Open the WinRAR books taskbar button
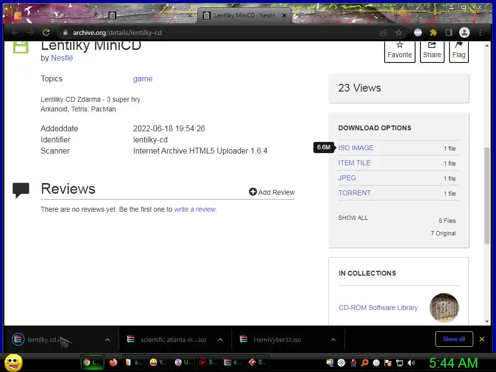Viewport: 496px width, 372px height. [x=232, y=362]
